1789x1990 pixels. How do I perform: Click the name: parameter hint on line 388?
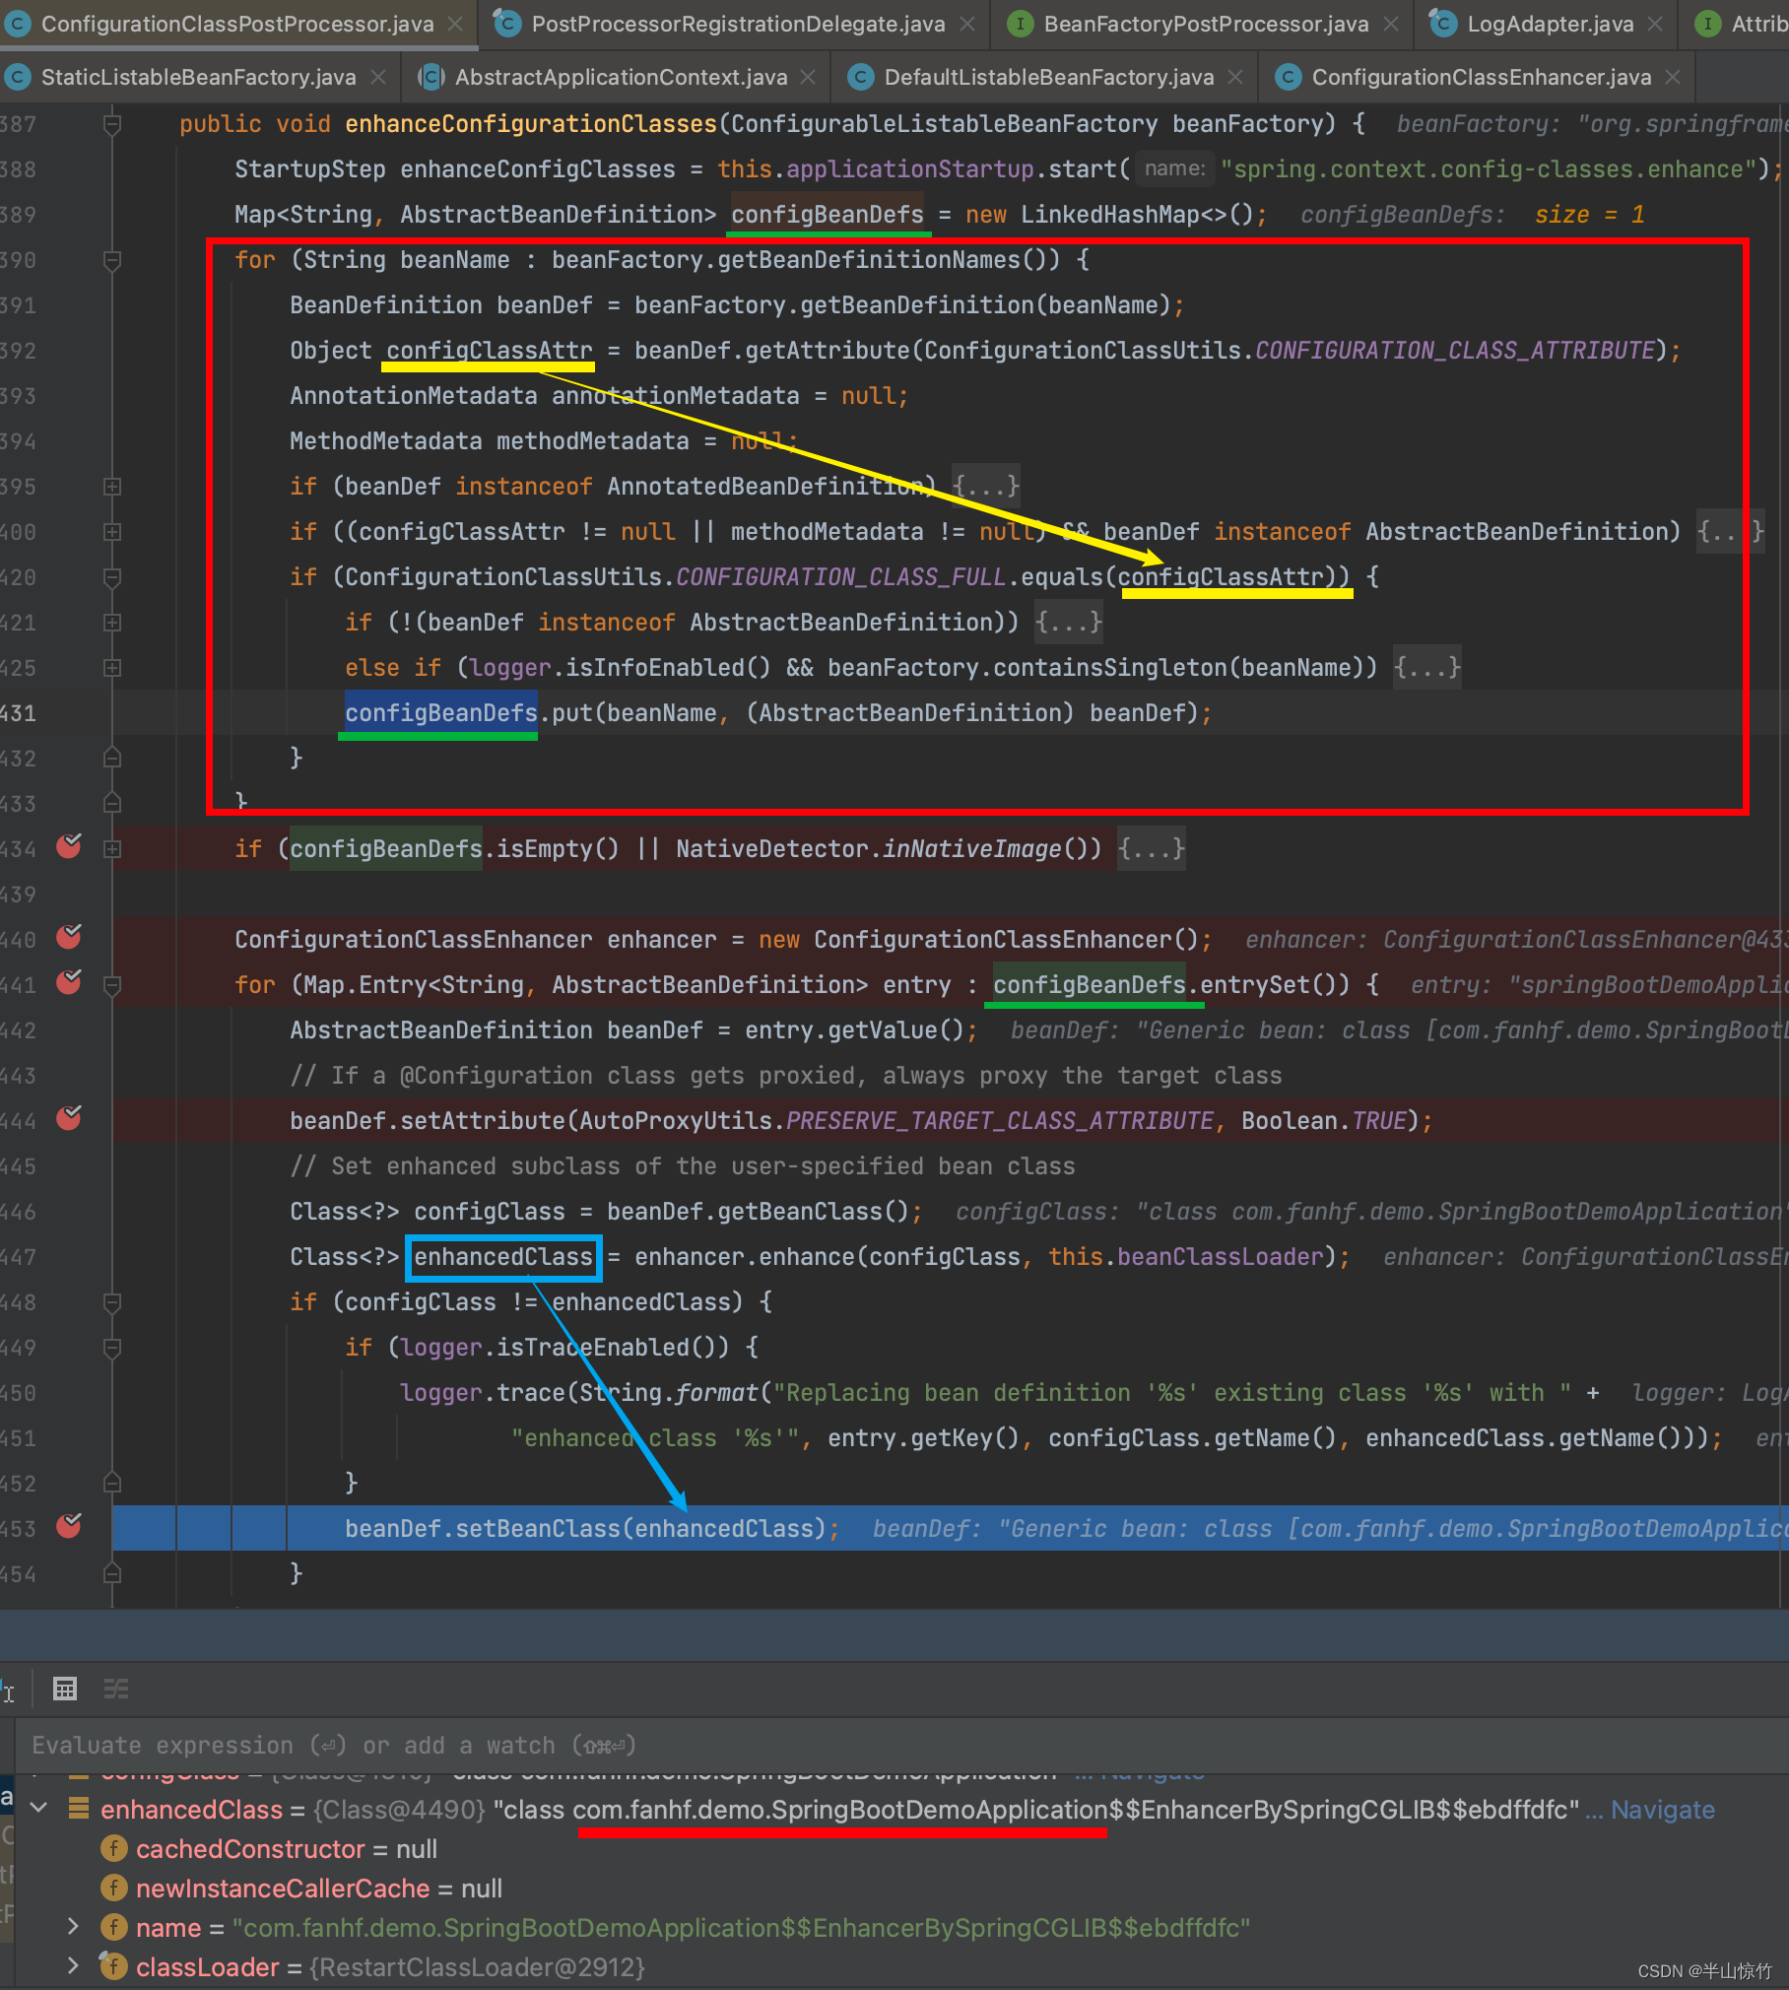coord(1174,168)
